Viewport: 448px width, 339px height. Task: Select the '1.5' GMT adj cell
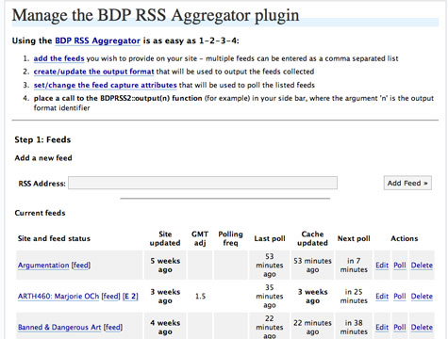(x=200, y=297)
